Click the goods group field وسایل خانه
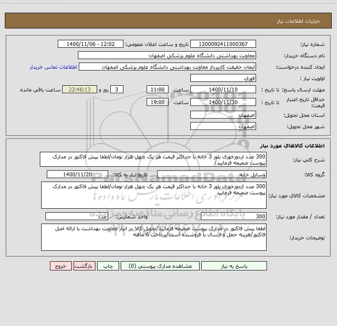This screenshot has height=326, width=337. tap(212, 174)
